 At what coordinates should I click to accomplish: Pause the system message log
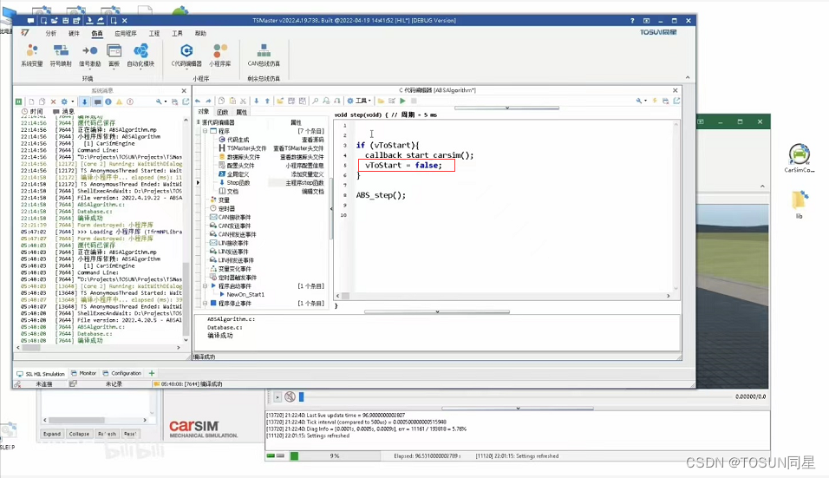[18, 101]
